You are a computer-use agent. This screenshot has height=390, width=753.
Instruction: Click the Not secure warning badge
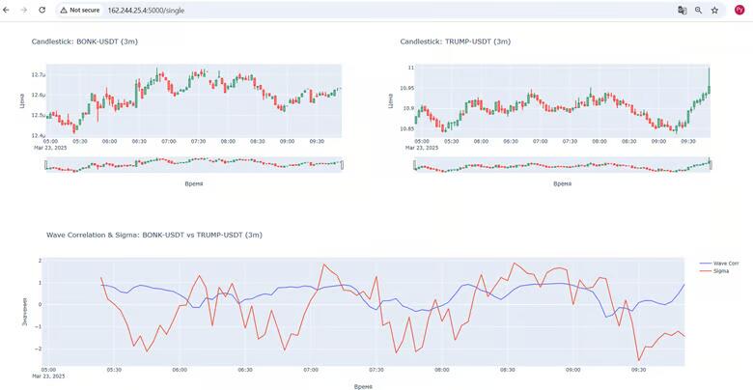point(80,10)
